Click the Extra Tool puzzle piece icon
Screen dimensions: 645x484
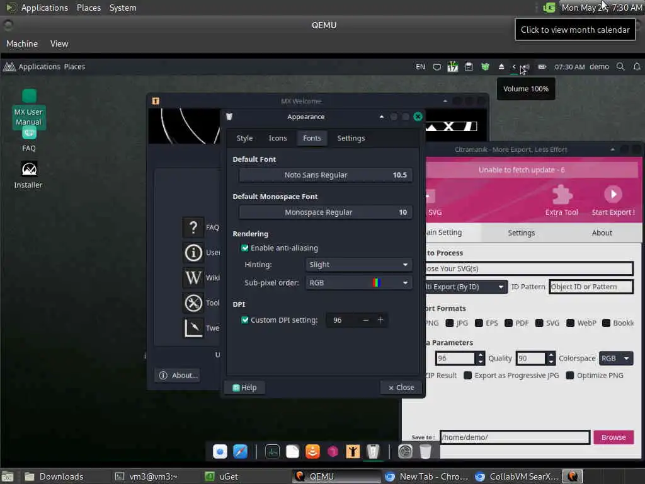[x=562, y=195]
